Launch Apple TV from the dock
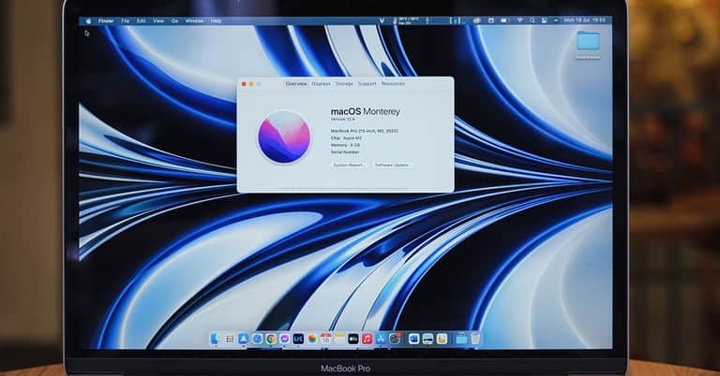 pos(353,339)
